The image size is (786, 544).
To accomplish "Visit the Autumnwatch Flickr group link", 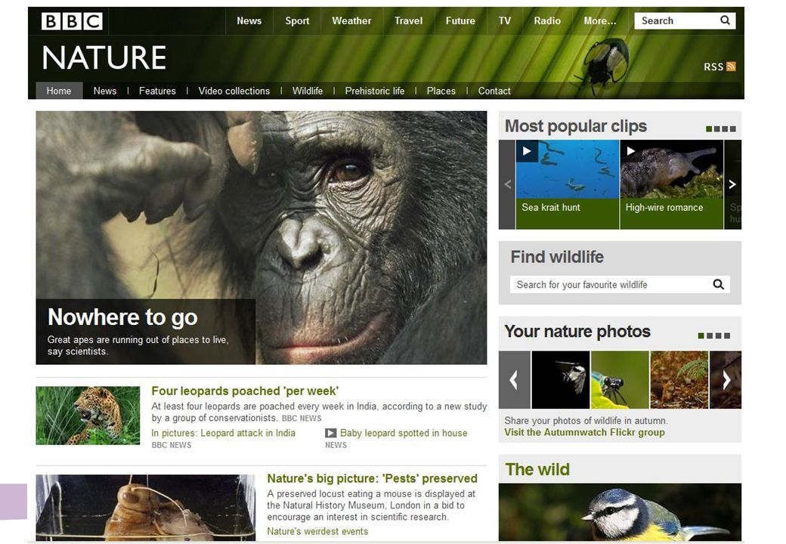I will pos(584,432).
